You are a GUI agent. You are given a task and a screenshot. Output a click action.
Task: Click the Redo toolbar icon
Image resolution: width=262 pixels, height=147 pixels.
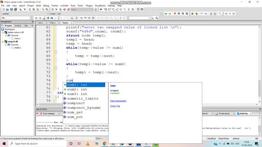point(25,9)
